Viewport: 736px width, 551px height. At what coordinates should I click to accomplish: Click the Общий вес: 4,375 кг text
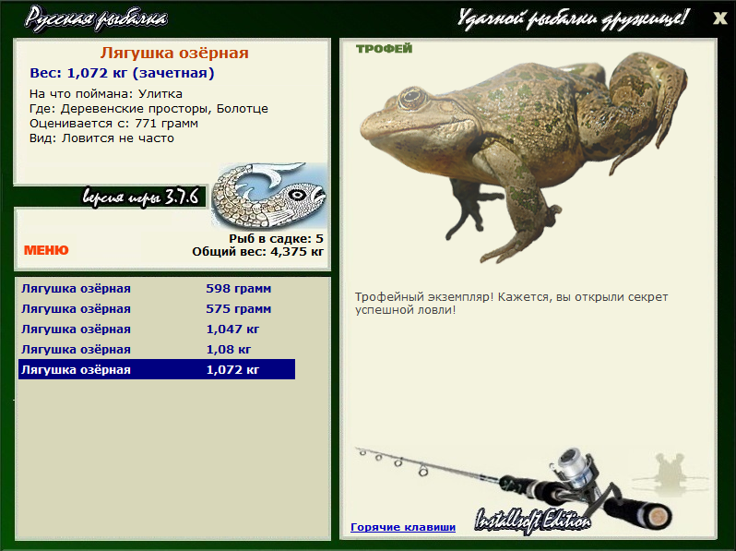coord(257,251)
